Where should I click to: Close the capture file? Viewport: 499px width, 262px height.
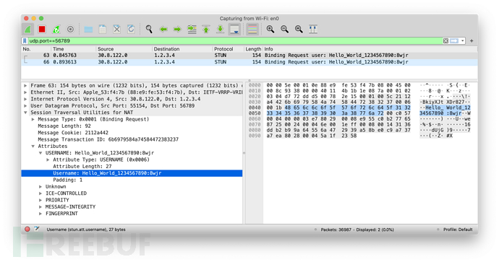(116, 30)
